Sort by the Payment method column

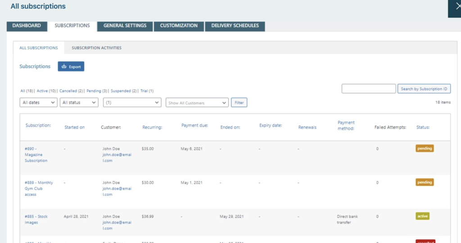click(346, 126)
